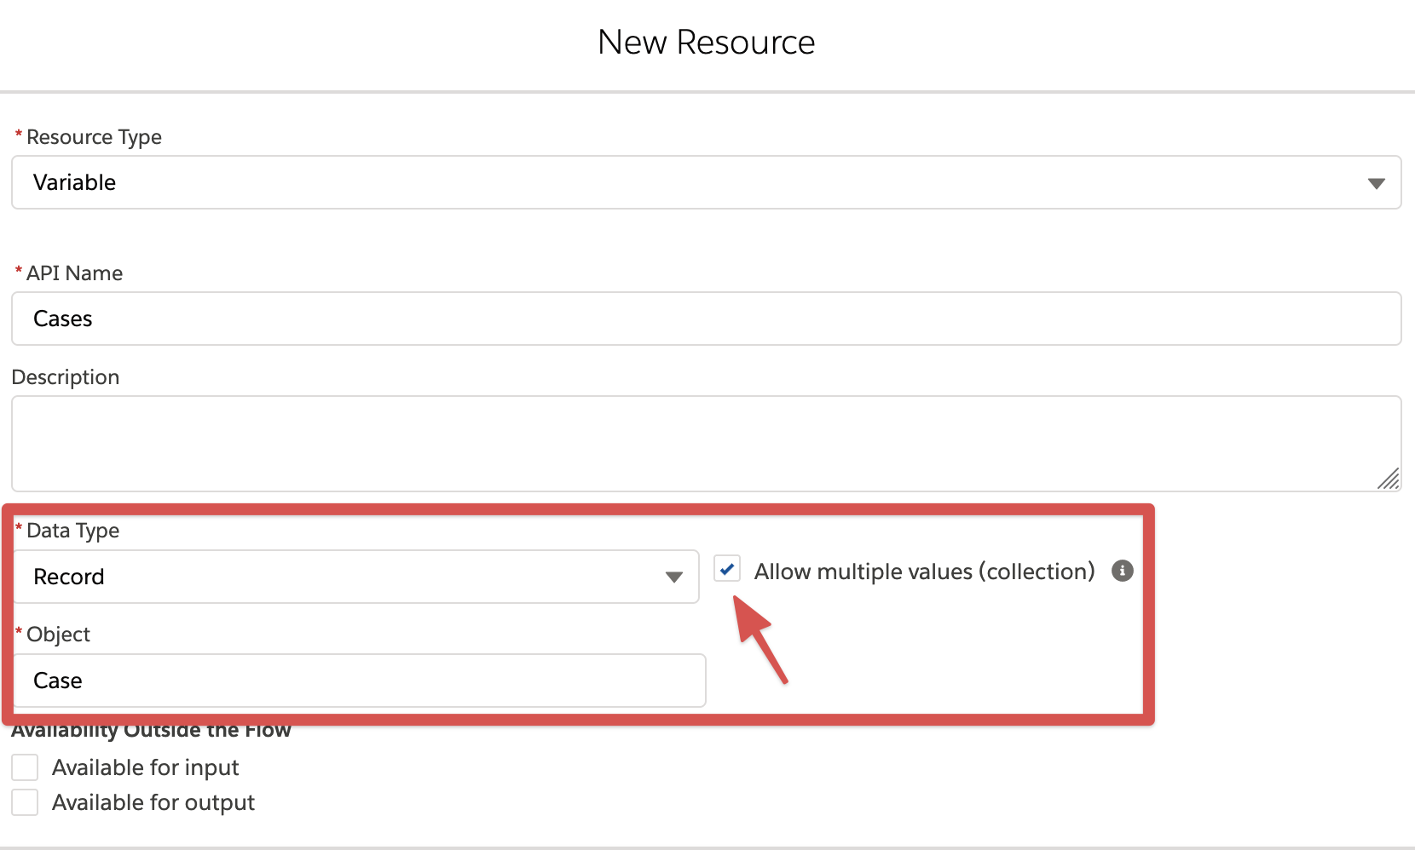Click the Allow multiple values (collection) label
1415x850 pixels.
(x=924, y=571)
